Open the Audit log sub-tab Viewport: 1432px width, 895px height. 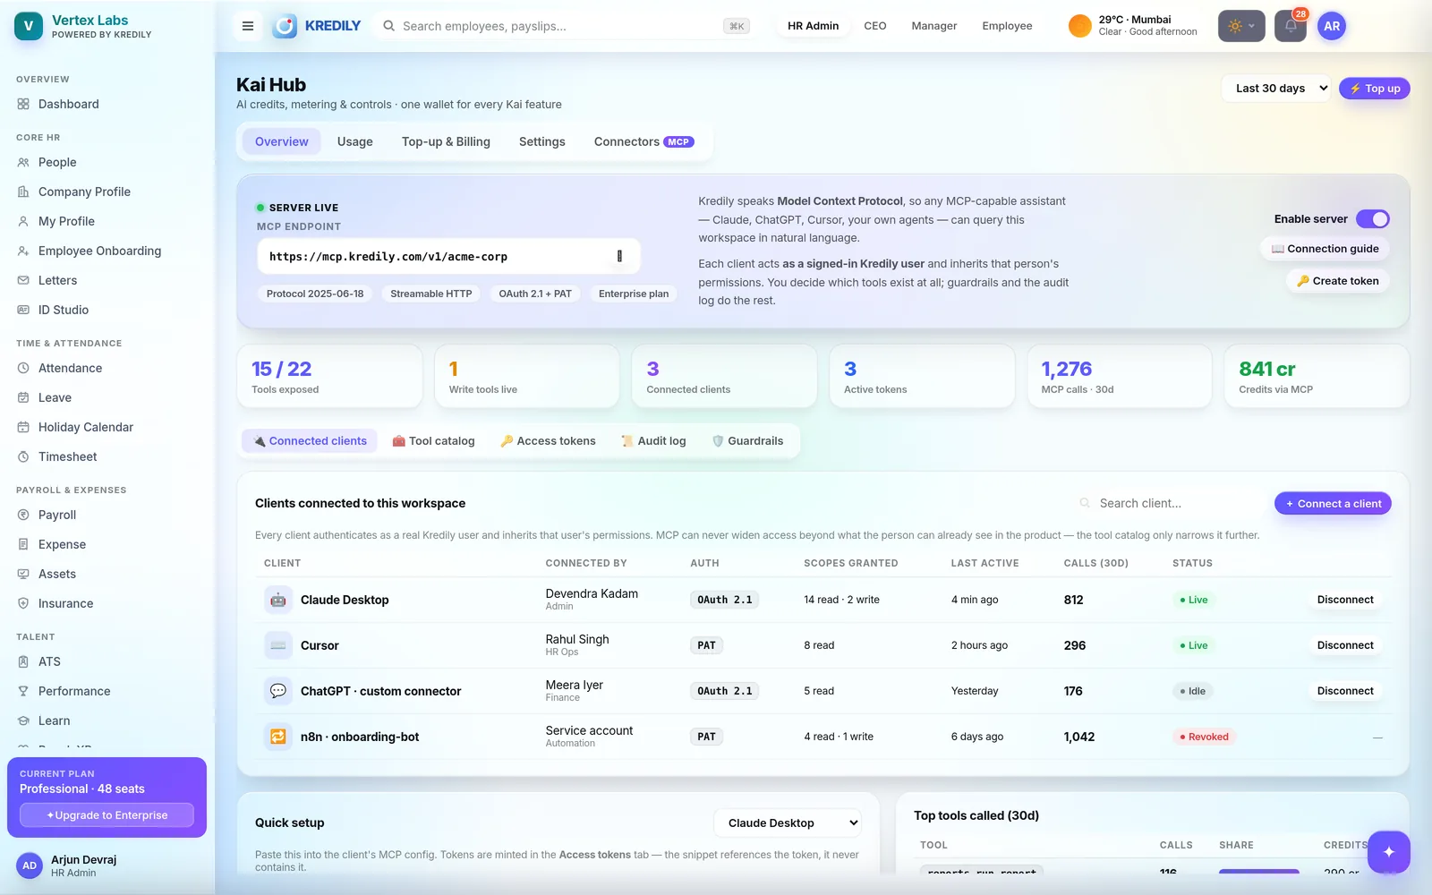pos(653,440)
